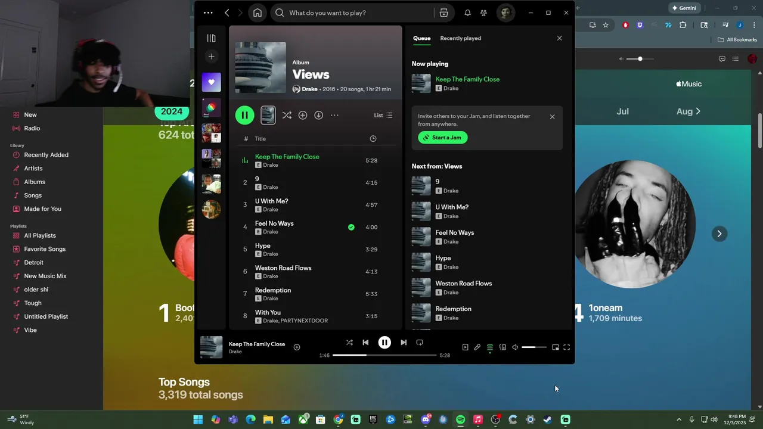This screenshot has width=763, height=429.
Task: Open Now Playing view icon
Action: (465, 347)
